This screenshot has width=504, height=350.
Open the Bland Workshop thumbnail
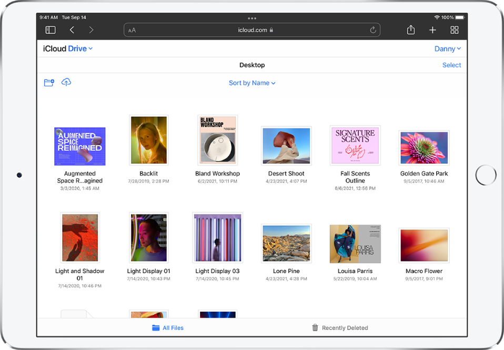pyautogui.click(x=218, y=140)
